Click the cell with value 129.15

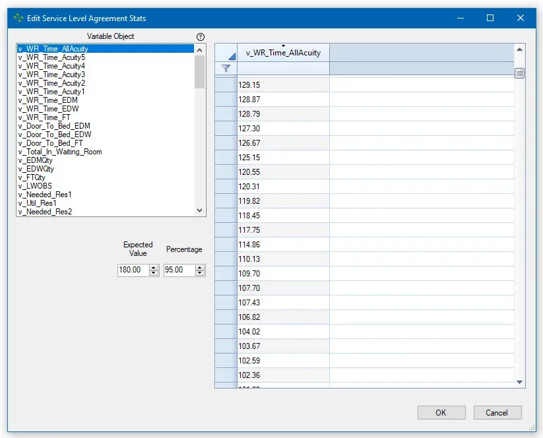coord(283,85)
